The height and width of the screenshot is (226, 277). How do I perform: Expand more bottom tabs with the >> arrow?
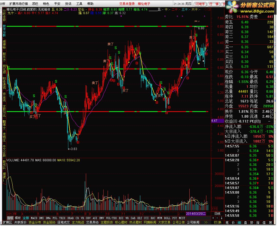(x=206, y=222)
